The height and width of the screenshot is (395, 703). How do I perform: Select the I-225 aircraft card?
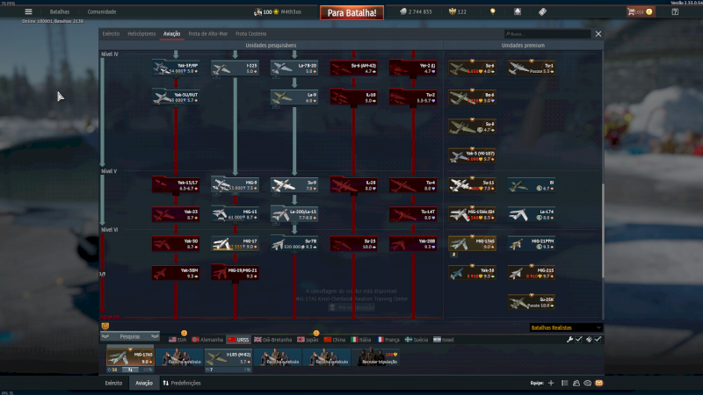pos(235,68)
